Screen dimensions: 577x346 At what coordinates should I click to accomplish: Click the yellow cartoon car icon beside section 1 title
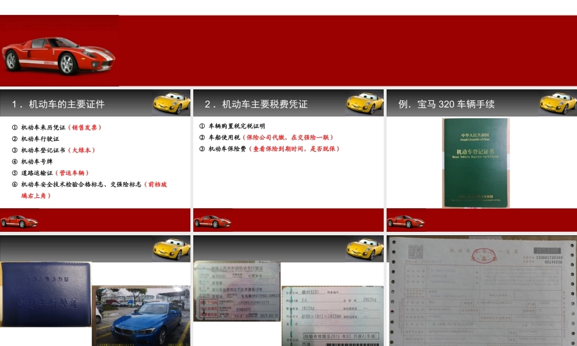(x=170, y=101)
